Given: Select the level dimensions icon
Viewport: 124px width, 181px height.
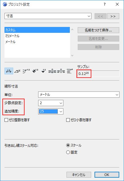Looking at the screenshot, I should 35,71.
